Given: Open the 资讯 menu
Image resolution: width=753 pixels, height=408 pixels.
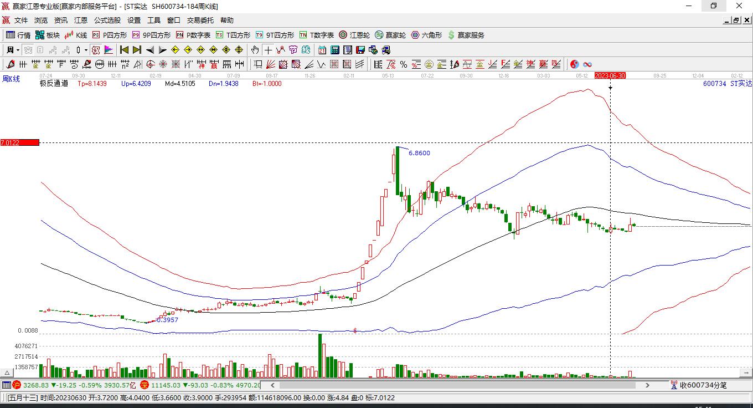Looking at the screenshot, I should pos(61,21).
